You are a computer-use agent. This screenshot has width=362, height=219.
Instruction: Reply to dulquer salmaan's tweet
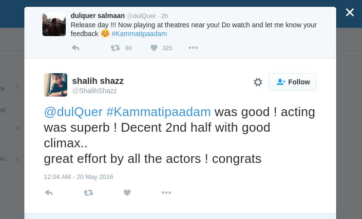76,48
